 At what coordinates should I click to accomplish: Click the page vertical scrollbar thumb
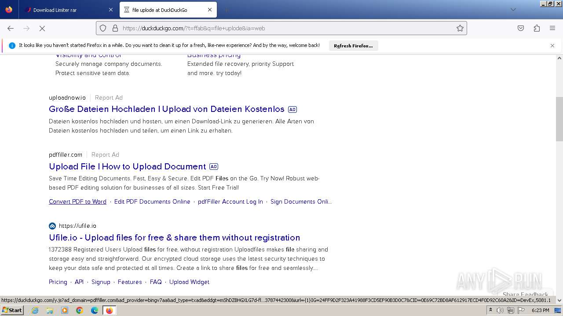coord(559,119)
